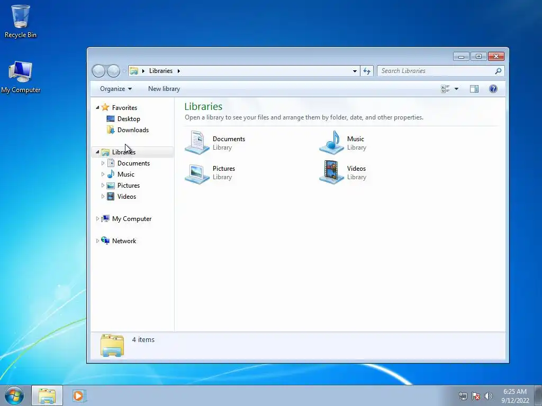The height and width of the screenshot is (406, 542).
Task: Open Help with the question mark icon
Action: 493,89
